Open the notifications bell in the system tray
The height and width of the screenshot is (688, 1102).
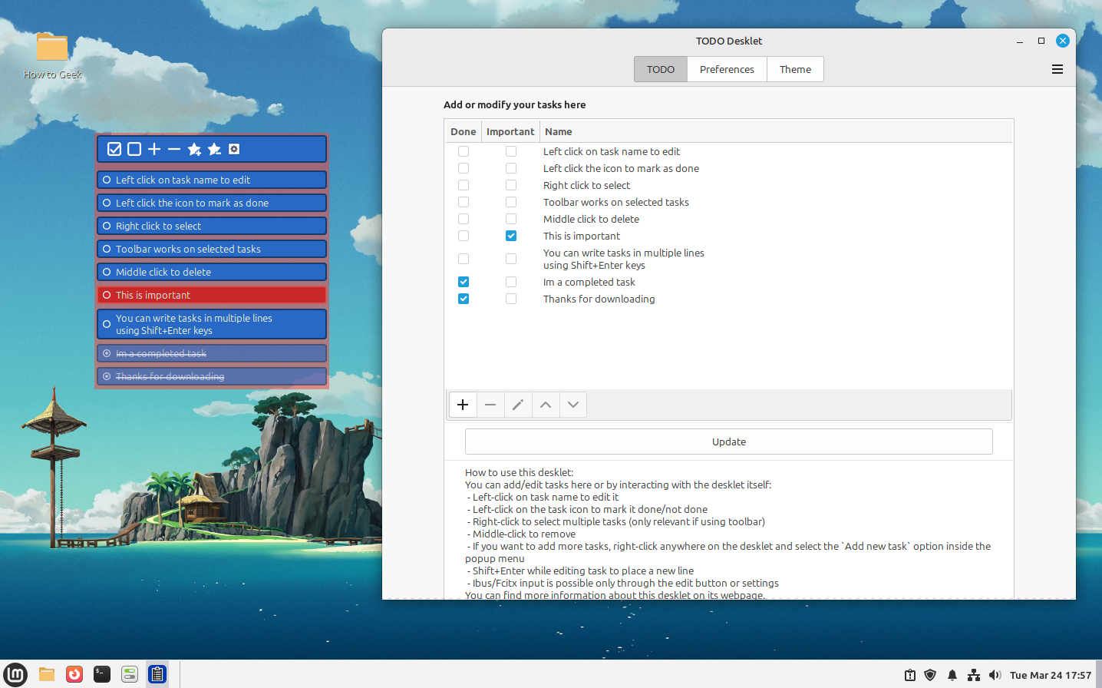952,675
